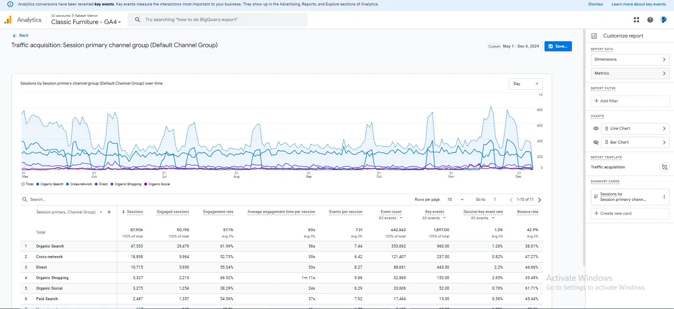Go to next page of table rows
Viewport: 674px width, 309px height.
tap(539, 200)
